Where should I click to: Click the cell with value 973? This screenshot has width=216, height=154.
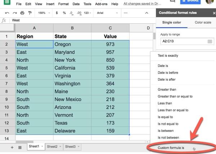[x=110, y=44]
